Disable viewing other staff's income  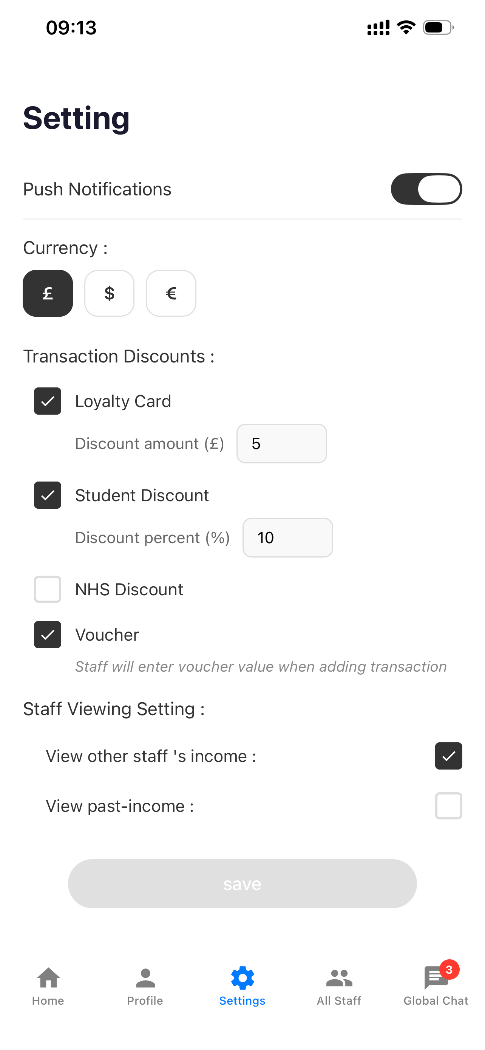click(x=448, y=756)
